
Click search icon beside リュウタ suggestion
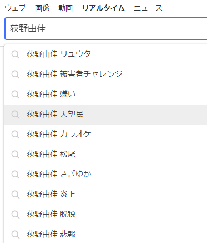(16, 54)
